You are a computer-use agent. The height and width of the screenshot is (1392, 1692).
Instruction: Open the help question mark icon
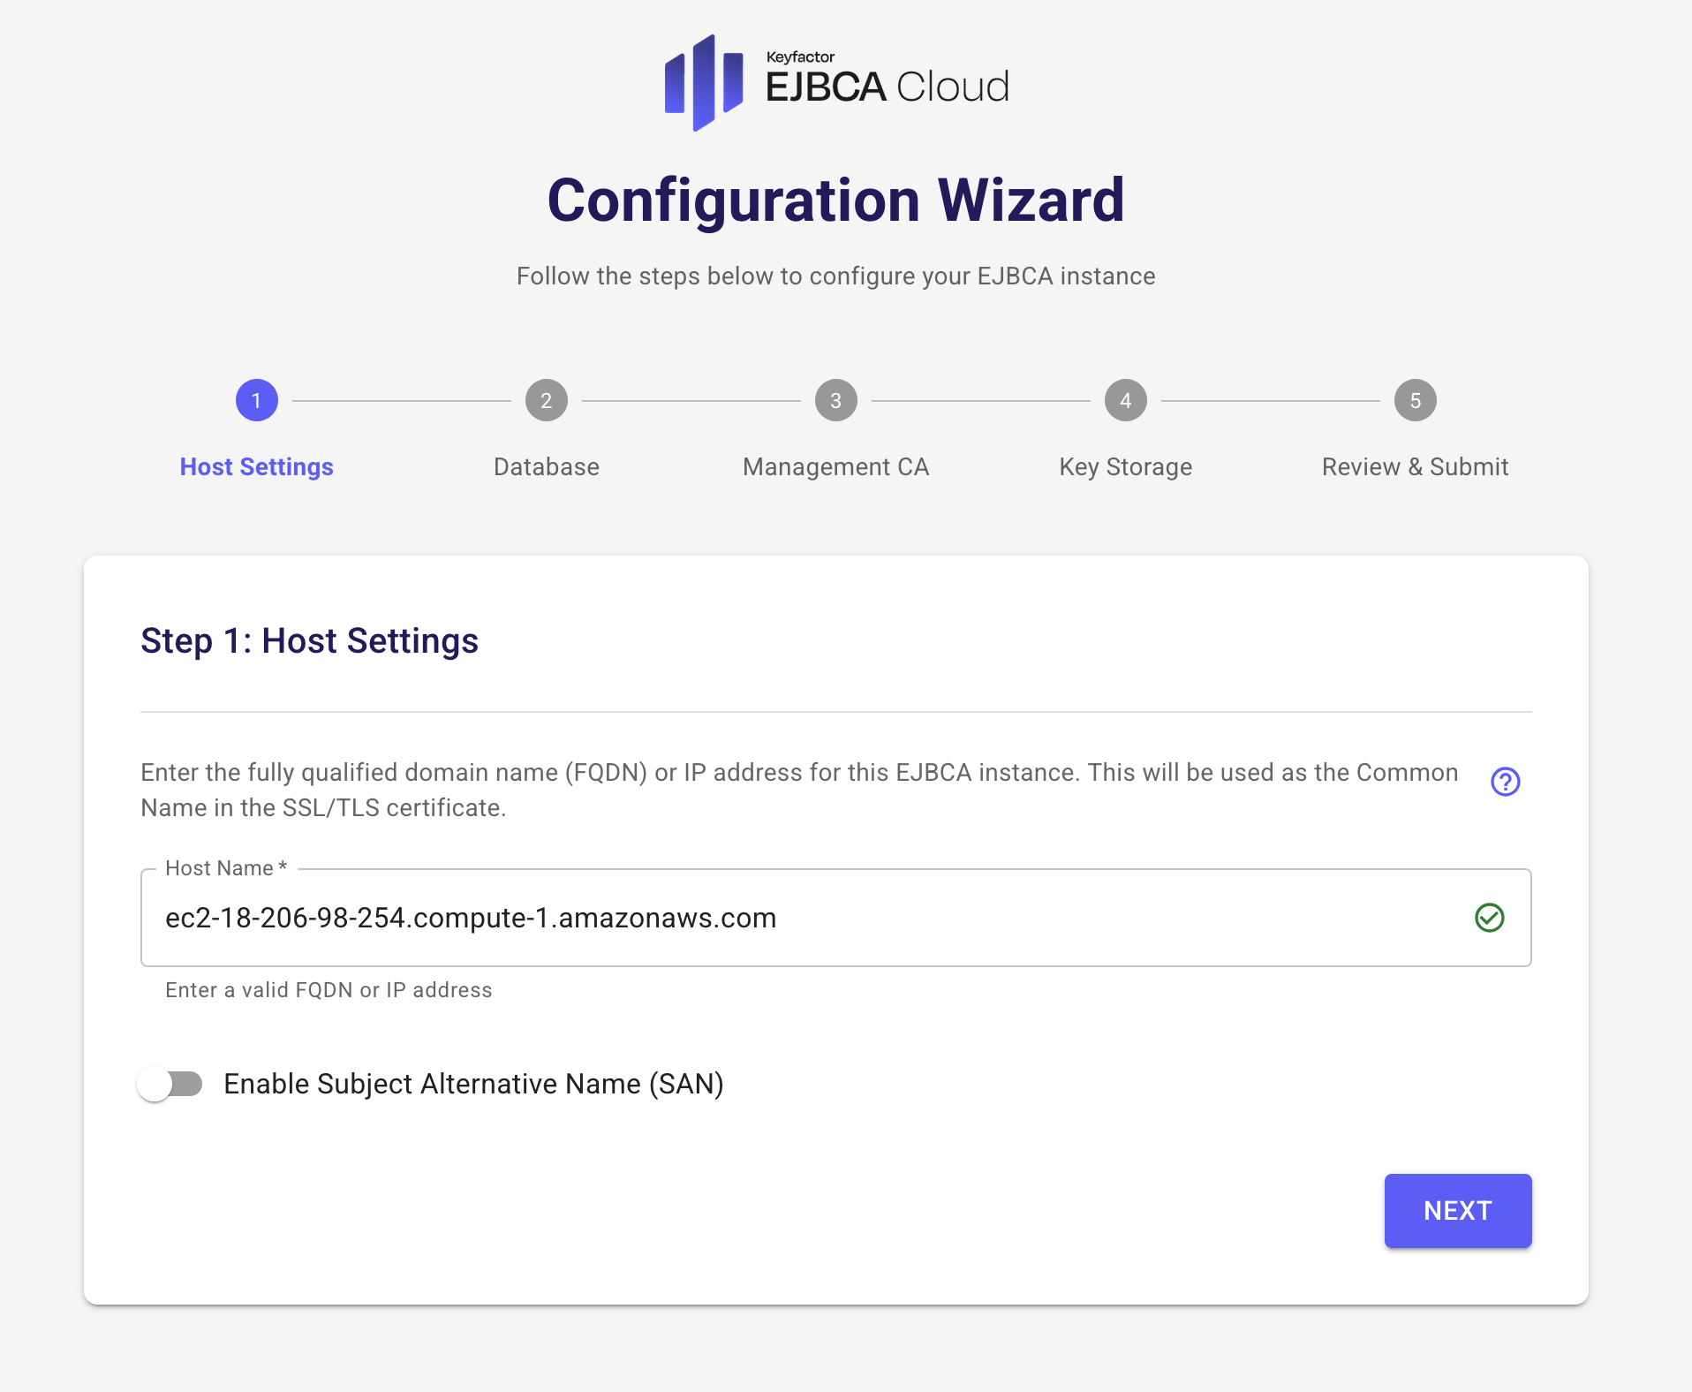pyautogui.click(x=1505, y=782)
